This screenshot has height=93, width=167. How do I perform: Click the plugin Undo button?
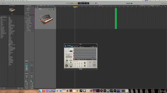coord(80,47)
